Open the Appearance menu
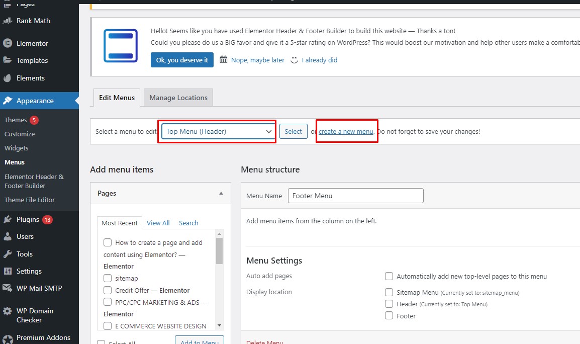580x344 pixels. click(39, 101)
